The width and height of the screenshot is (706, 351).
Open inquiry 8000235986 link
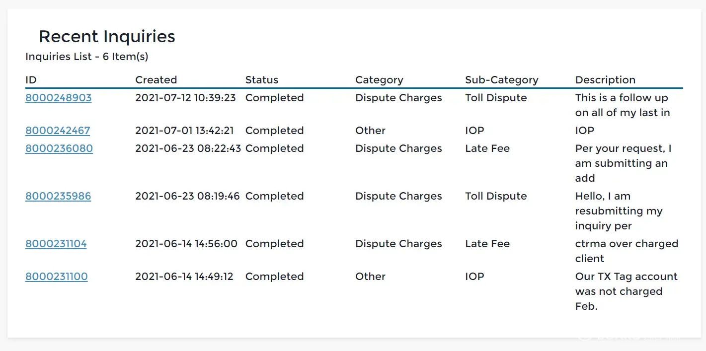[x=58, y=196]
